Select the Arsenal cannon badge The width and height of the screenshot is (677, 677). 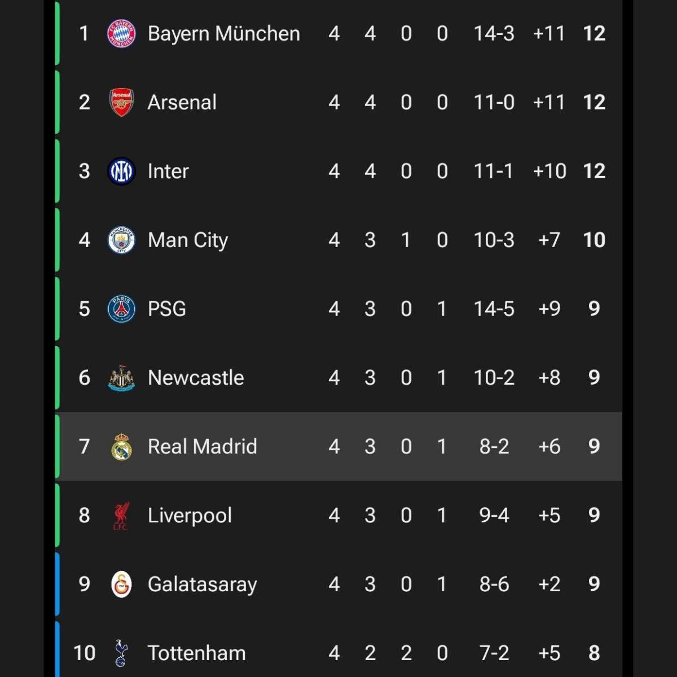[121, 102]
